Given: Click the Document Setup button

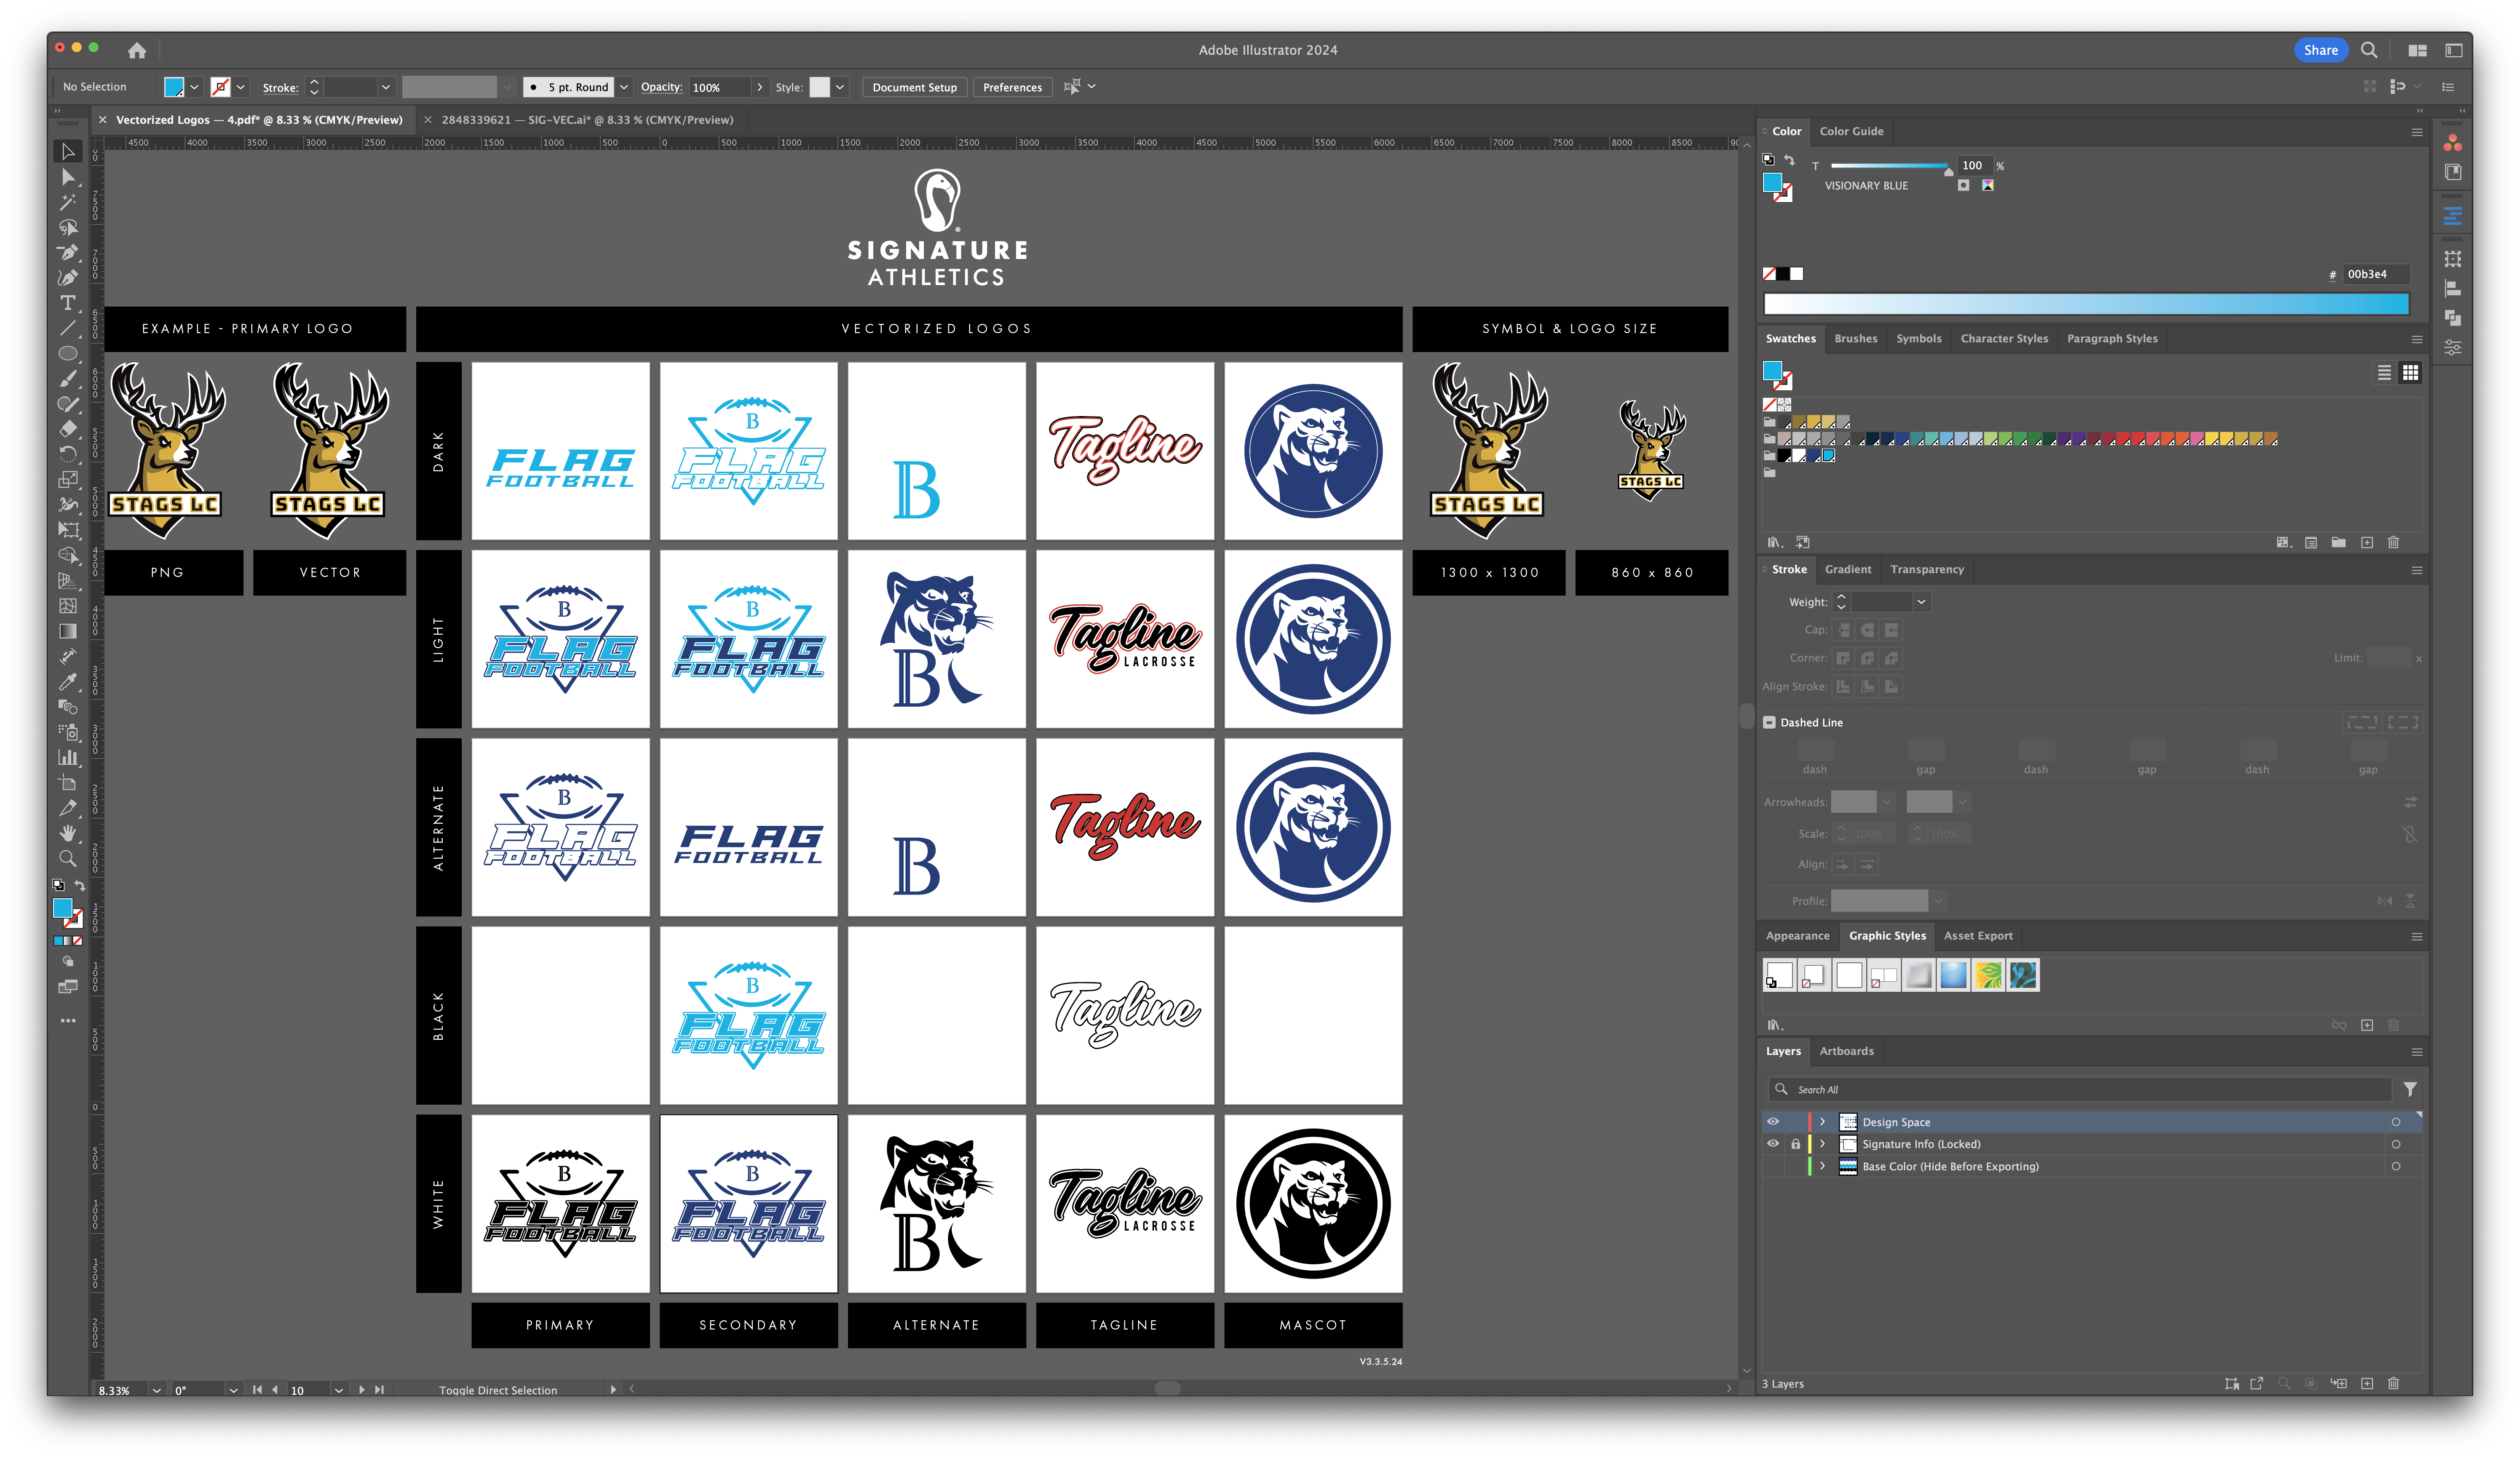Looking at the screenshot, I should [x=914, y=87].
